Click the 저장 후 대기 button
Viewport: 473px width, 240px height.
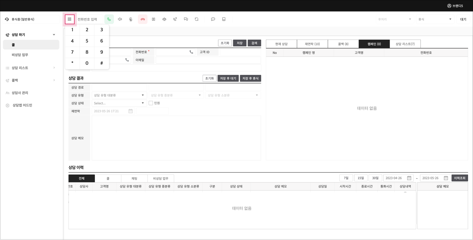228,79
